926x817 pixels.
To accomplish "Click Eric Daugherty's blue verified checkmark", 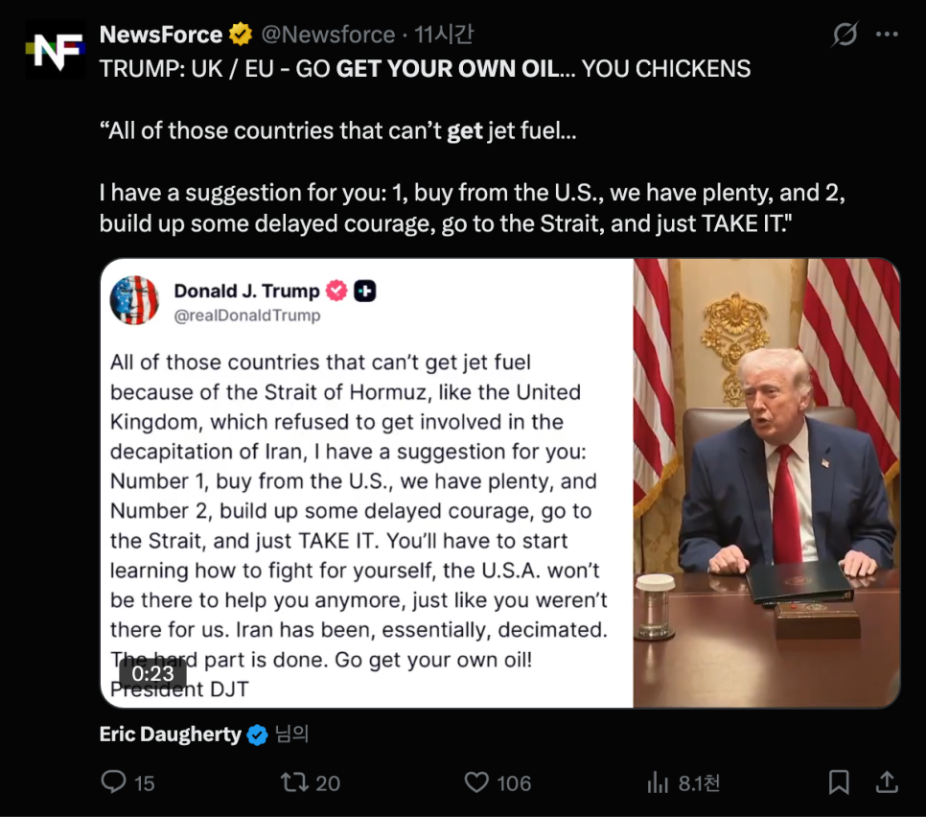I will click(257, 735).
